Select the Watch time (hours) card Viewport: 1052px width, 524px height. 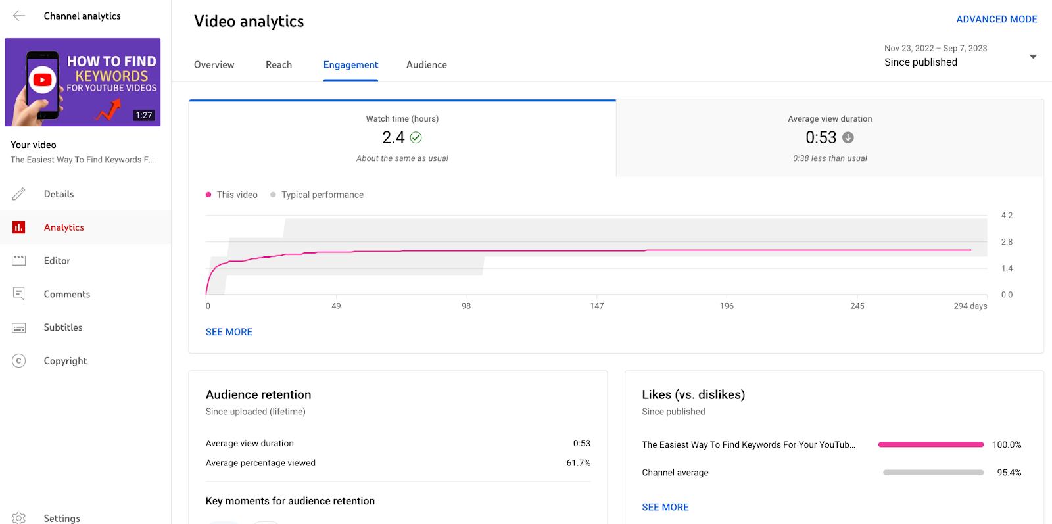click(402, 138)
